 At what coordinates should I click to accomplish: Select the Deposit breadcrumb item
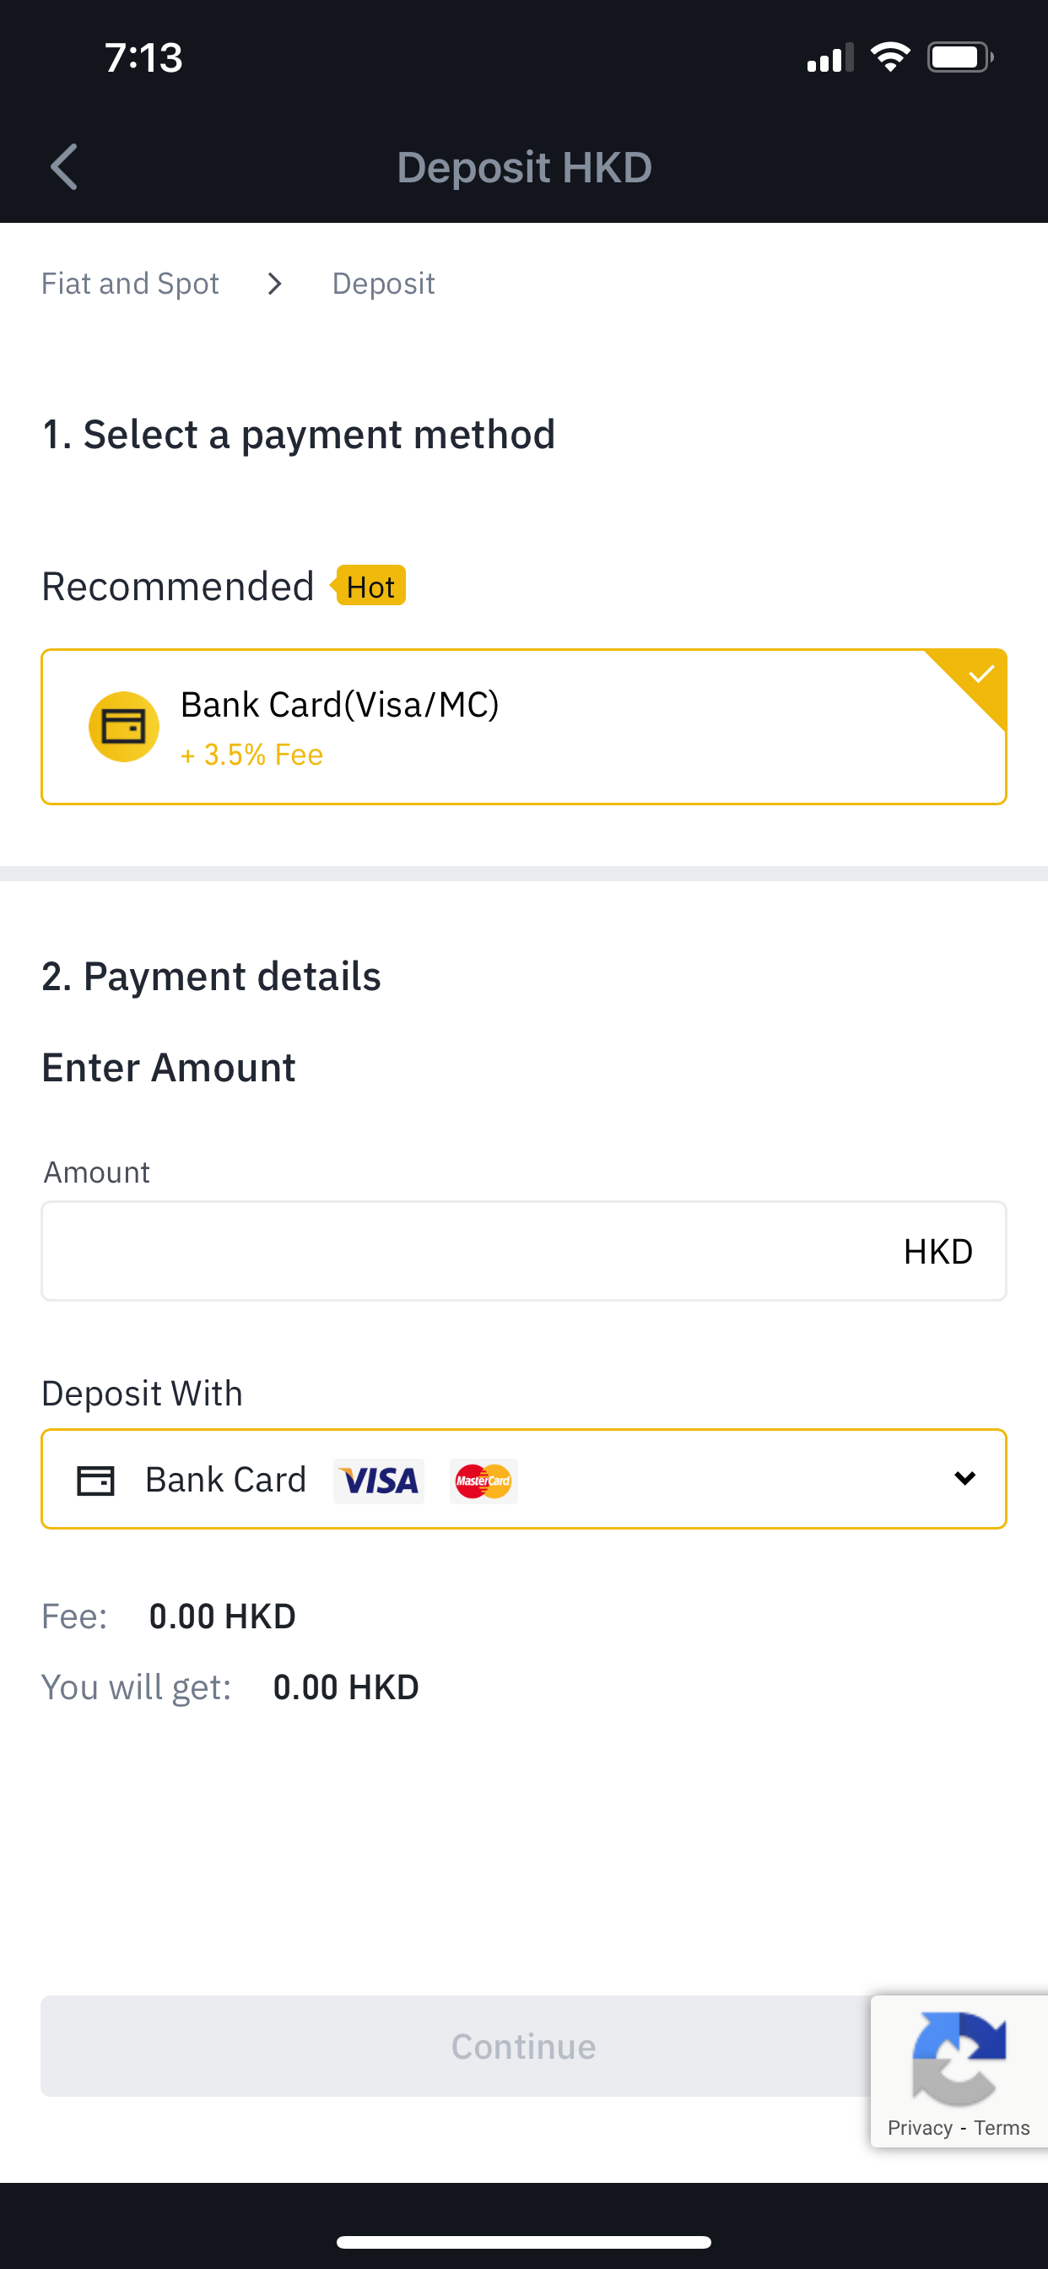click(x=383, y=284)
